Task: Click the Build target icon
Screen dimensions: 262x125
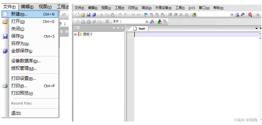Action: tap(83, 21)
